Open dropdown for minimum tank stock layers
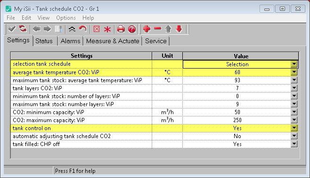Viewport: 310px width, 178px height. coord(294,96)
